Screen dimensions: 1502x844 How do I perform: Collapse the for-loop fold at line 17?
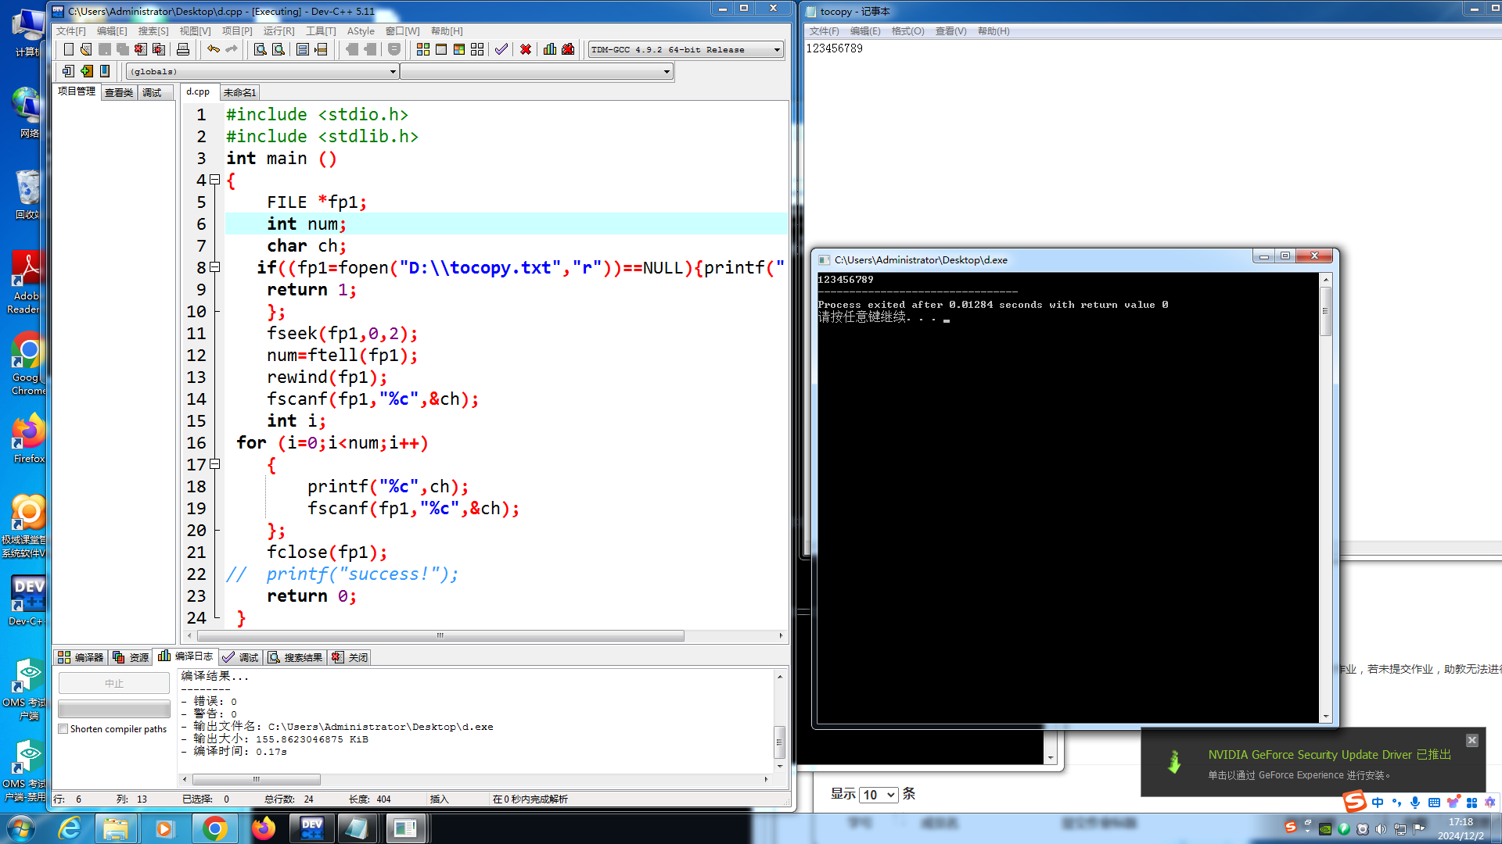pyautogui.click(x=215, y=464)
